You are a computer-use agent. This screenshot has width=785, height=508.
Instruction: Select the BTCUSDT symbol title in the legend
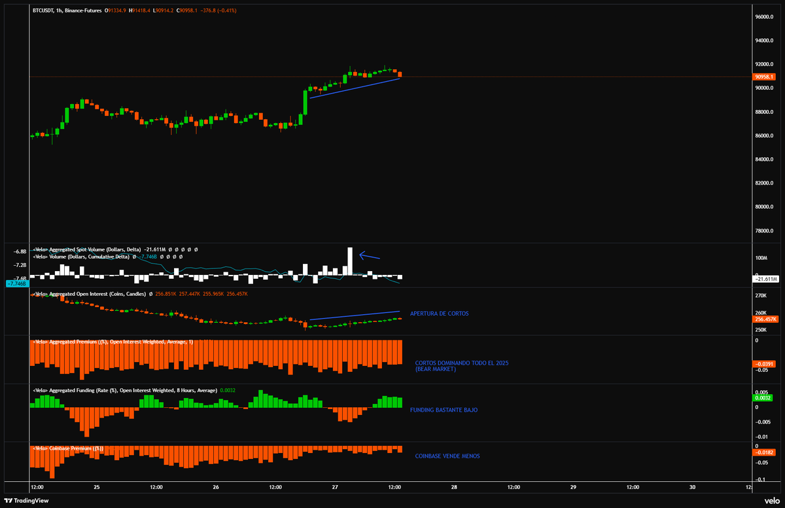point(65,11)
